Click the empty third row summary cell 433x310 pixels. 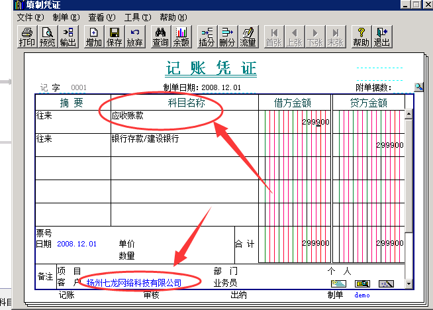point(73,168)
